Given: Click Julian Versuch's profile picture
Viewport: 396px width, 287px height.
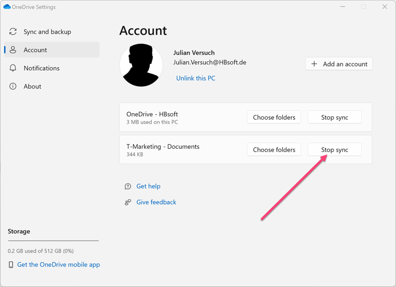Looking at the screenshot, I should (141, 65).
